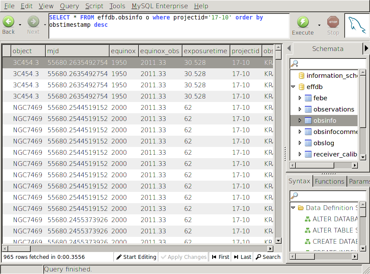Click the Start Editing button
Viewport: 370px width, 274px height.
click(x=136, y=257)
